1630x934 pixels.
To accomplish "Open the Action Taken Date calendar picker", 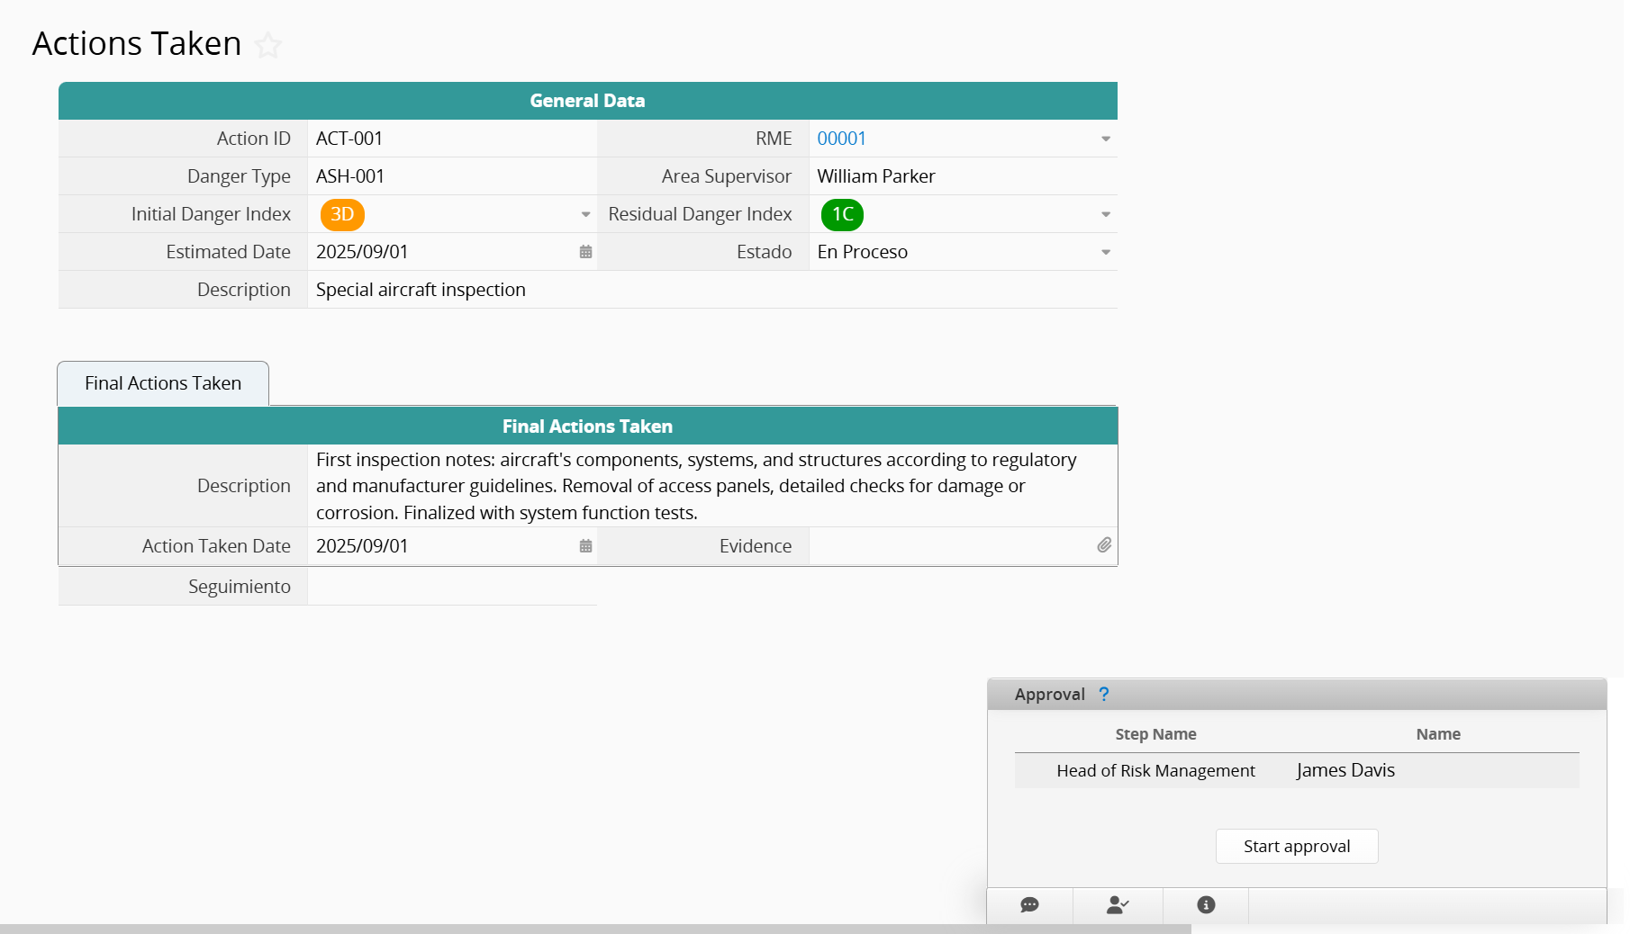I will pos(585,546).
